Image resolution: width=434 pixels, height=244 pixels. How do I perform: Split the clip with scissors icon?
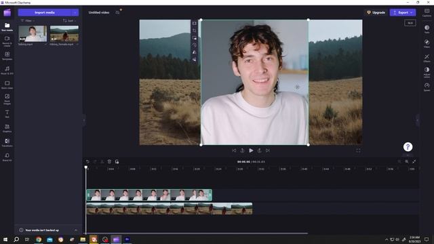pos(102,161)
